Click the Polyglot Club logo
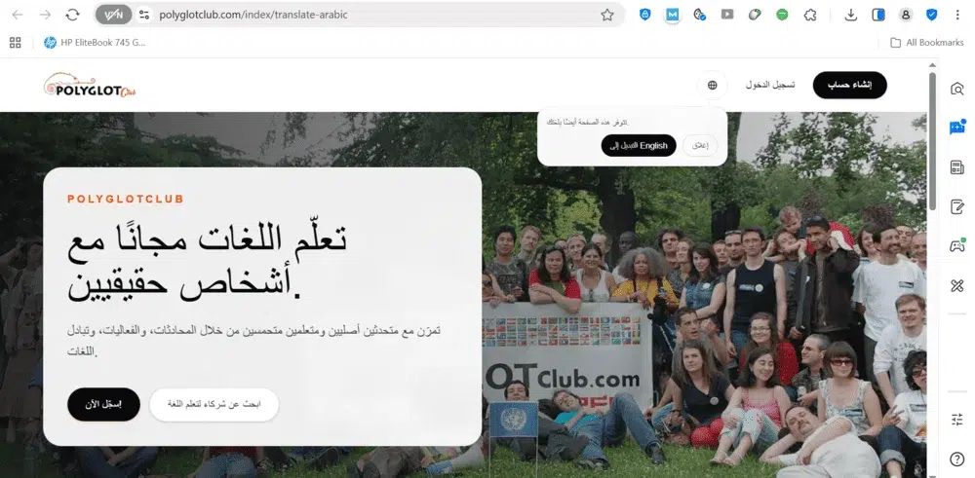Viewport: 975px width, 478px height. click(90, 86)
